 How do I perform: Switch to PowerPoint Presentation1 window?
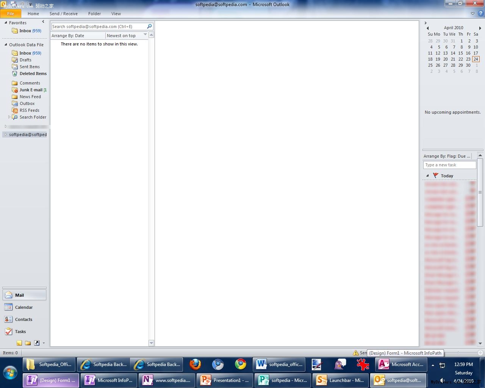tap(225, 380)
